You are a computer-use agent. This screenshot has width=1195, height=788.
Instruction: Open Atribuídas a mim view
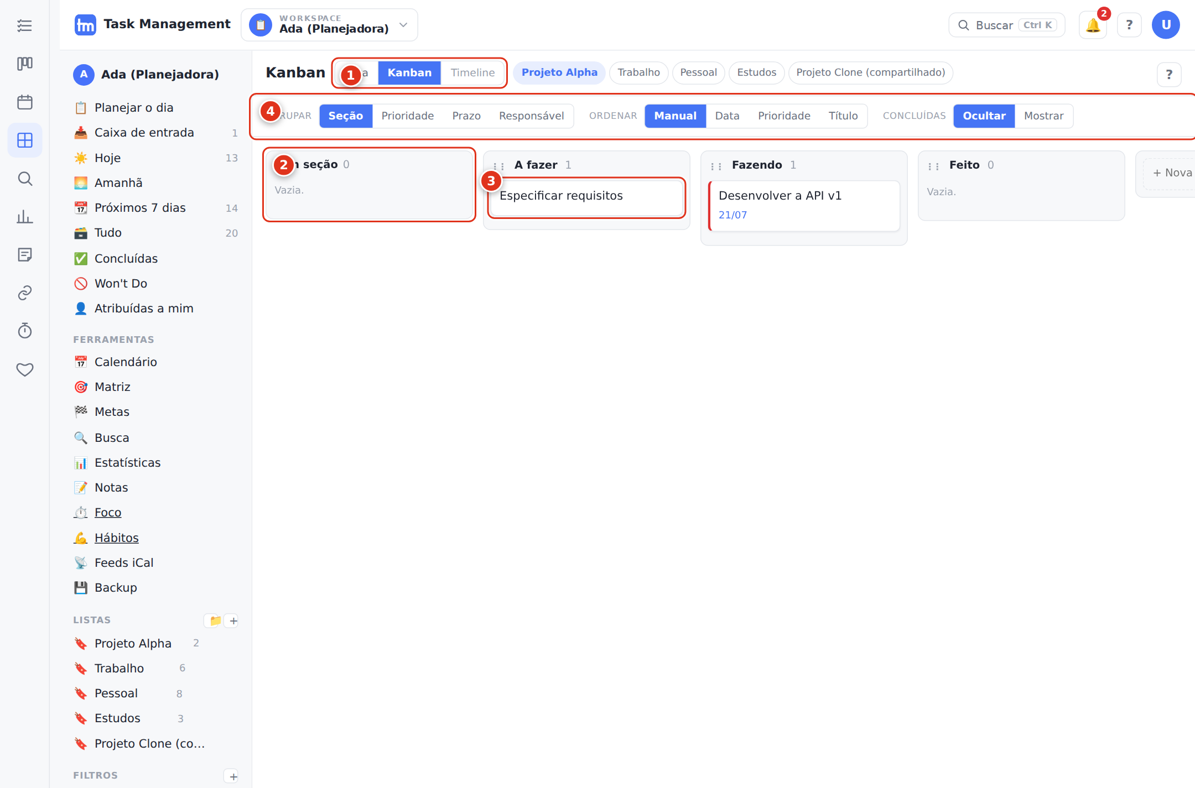[x=156, y=309]
